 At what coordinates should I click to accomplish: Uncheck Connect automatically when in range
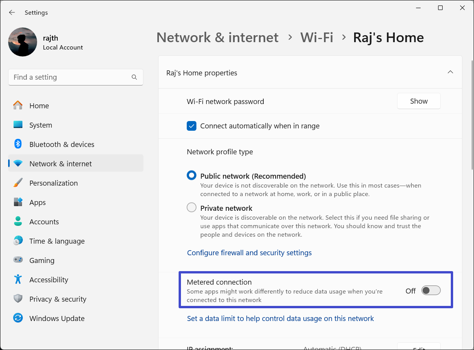pos(191,126)
